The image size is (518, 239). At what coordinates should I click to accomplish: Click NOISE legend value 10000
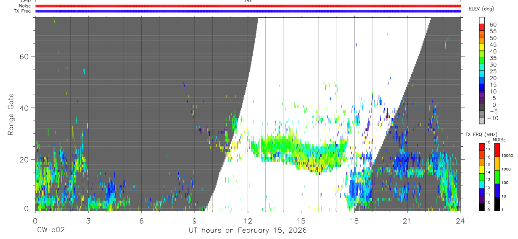pyautogui.click(x=507, y=156)
